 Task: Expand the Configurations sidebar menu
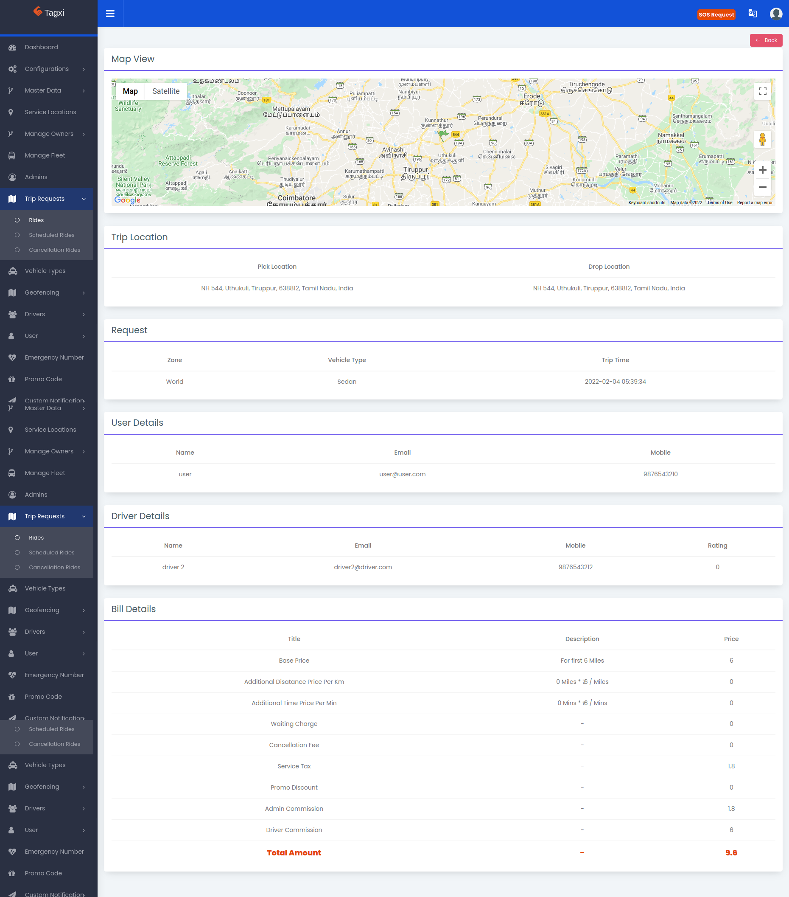tap(47, 69)
